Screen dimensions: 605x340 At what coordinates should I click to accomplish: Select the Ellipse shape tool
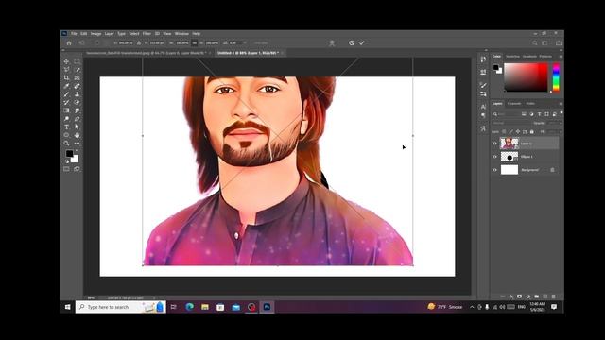point(66,135)
